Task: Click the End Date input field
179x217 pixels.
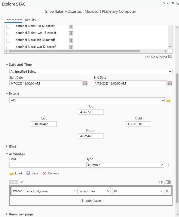Action: (130, 83)
